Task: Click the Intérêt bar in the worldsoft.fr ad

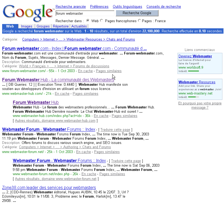Action: [194, 71]
